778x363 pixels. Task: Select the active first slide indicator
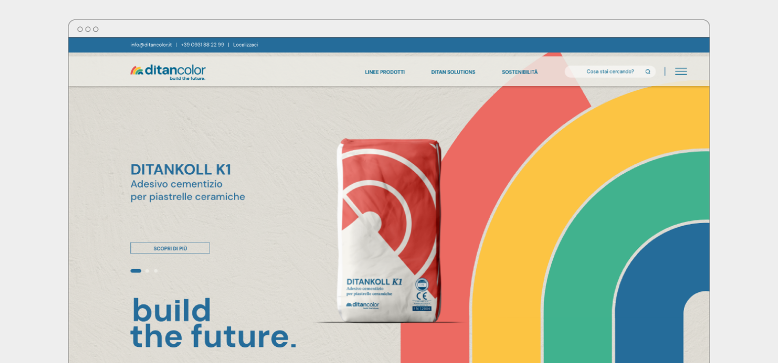[x=136, y=271]
